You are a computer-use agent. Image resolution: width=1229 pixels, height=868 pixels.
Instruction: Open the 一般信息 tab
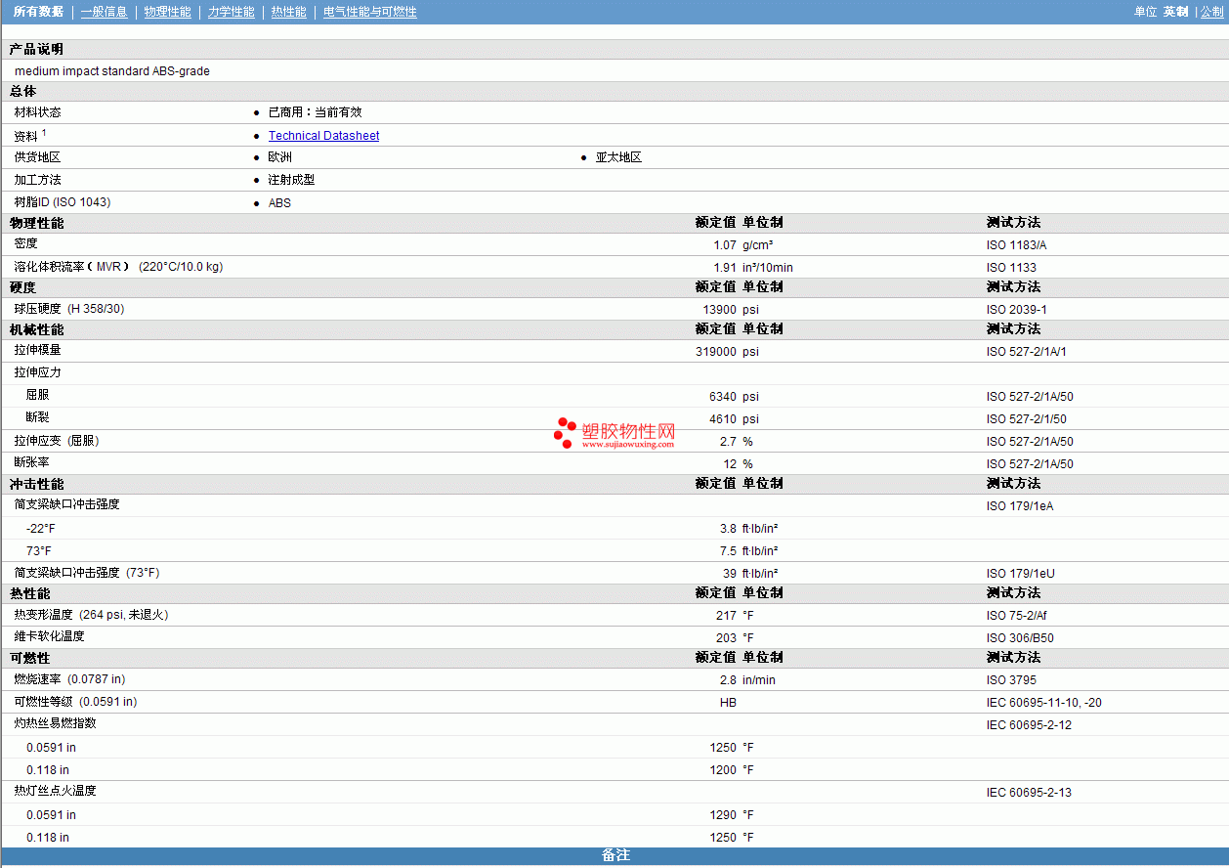pyautogui.click(x=104, y=12)
